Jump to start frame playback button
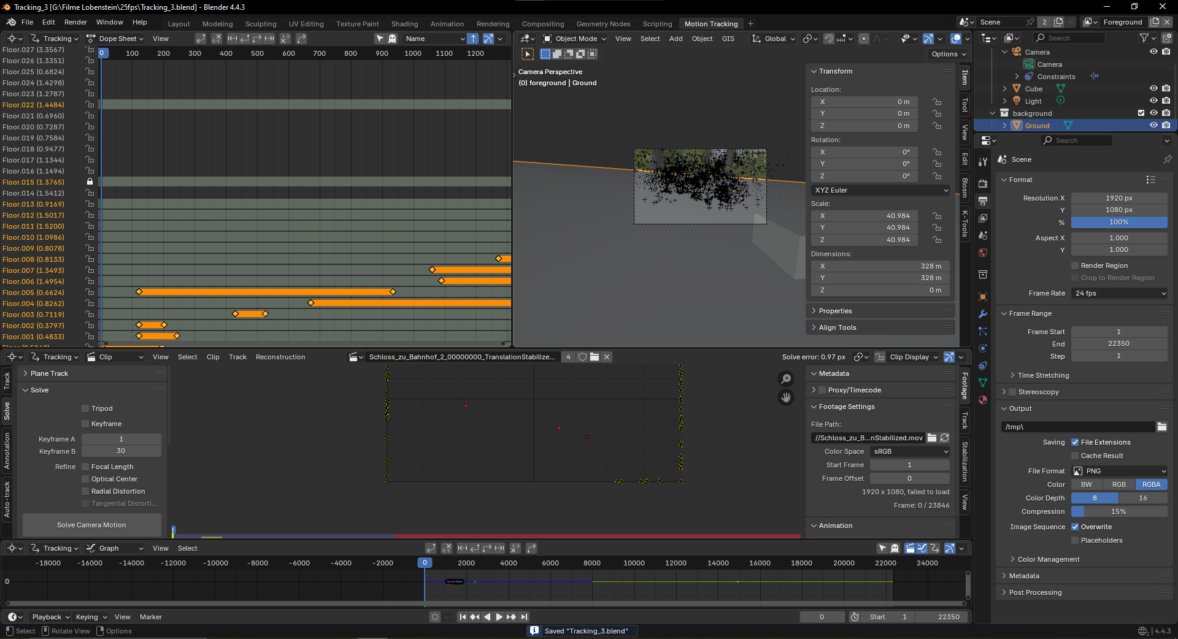 [463, 617]
